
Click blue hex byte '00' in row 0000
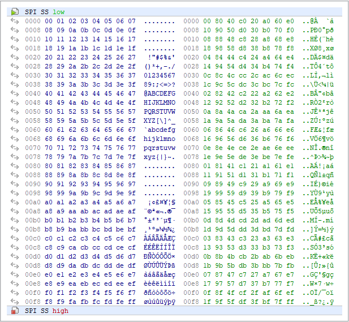[49, 21]
